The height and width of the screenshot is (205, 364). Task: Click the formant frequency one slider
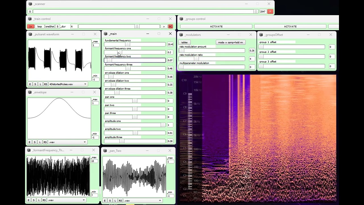(135, 52)
